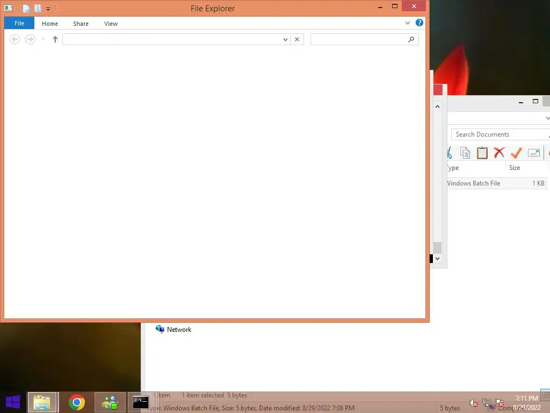
Task: Minimize the front File Explorer window
Action: [380, 6]
